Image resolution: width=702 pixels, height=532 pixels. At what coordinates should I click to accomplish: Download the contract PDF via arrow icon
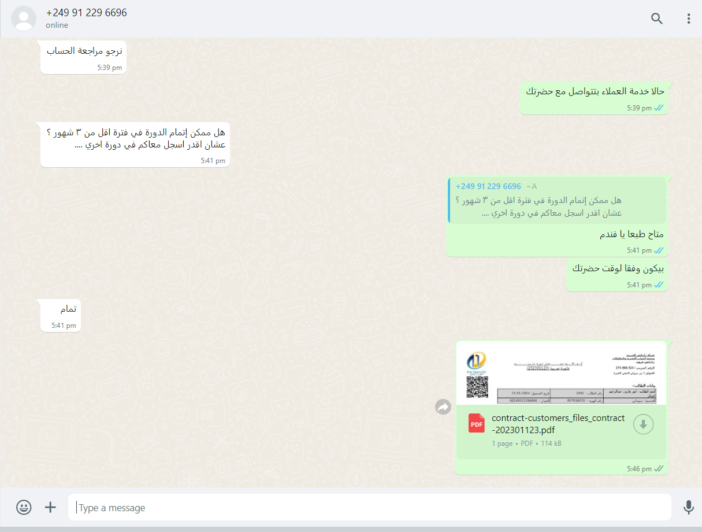click(643, 424)
